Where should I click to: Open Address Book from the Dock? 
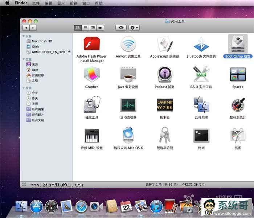pos(111,206)
